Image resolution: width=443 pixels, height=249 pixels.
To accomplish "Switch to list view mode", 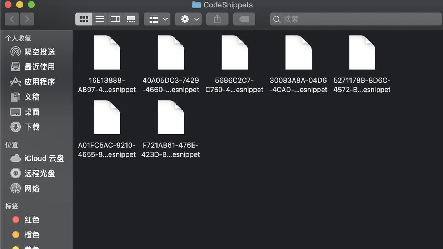I will pos(100,19).
